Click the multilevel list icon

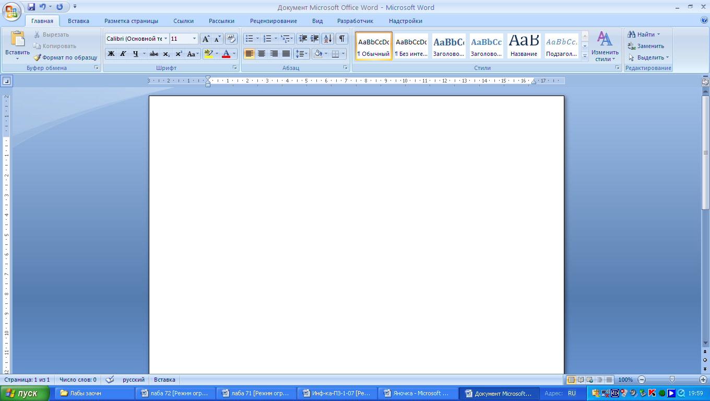pos(285,39)
